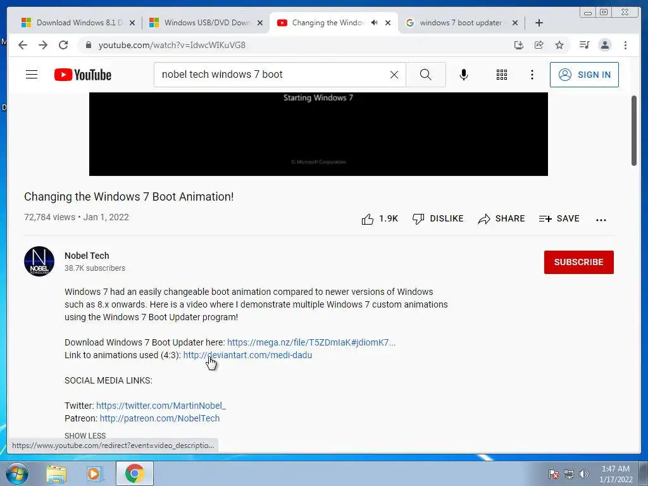
Task: Clear the search box with the X
Action: 394,75
